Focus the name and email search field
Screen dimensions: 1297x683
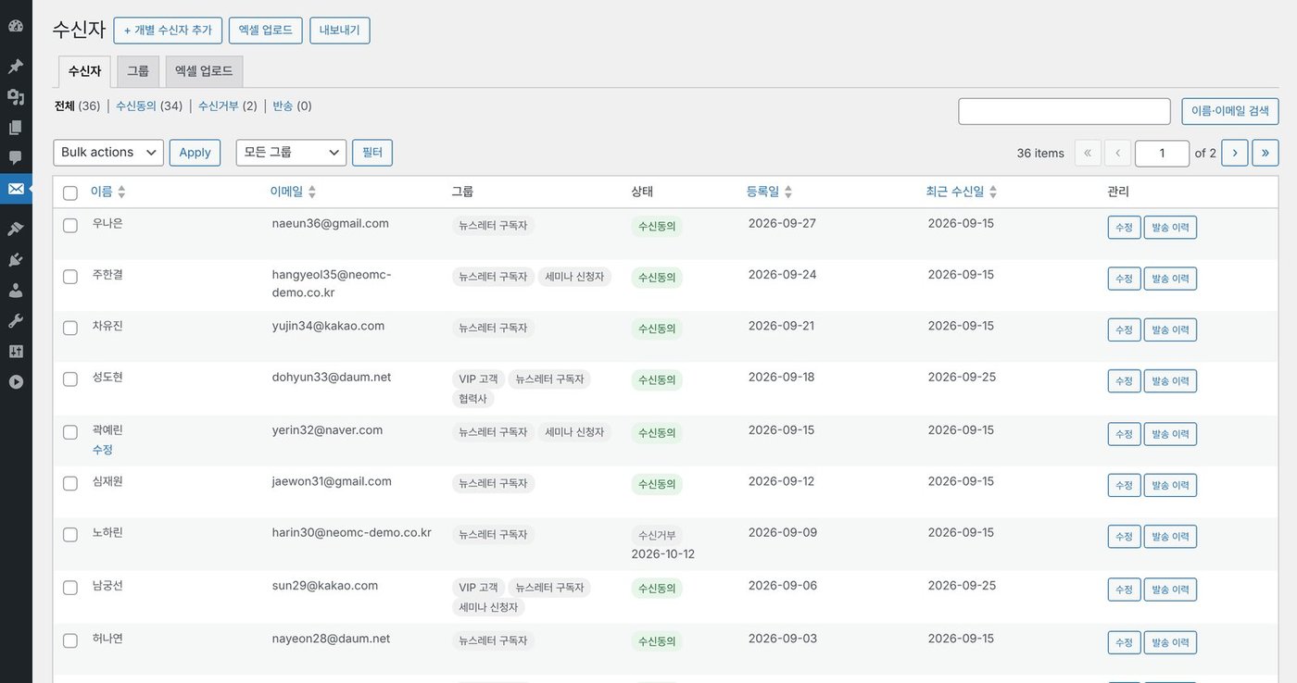1064,111
